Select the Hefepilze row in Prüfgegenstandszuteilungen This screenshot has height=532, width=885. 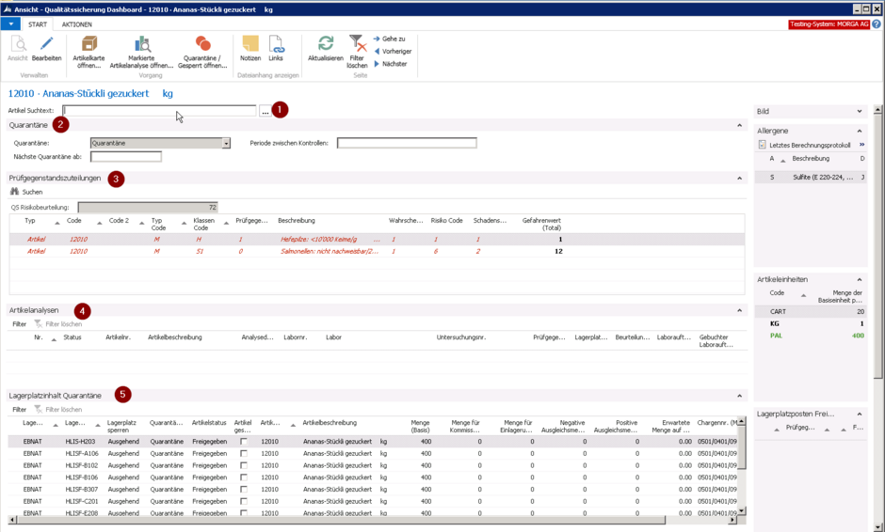pos(377,239)
